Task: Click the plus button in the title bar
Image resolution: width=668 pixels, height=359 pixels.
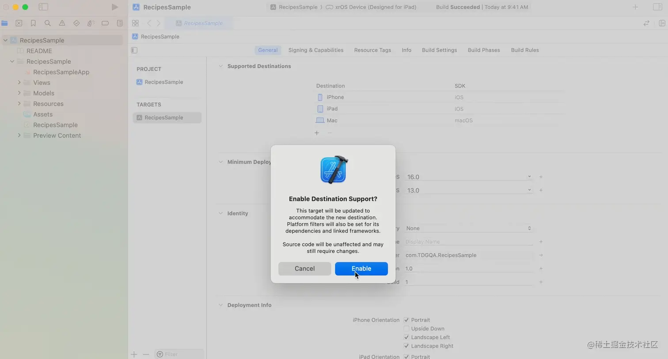Action: point(635,7)
